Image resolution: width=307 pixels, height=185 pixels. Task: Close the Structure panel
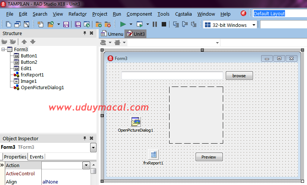point(91,33)
